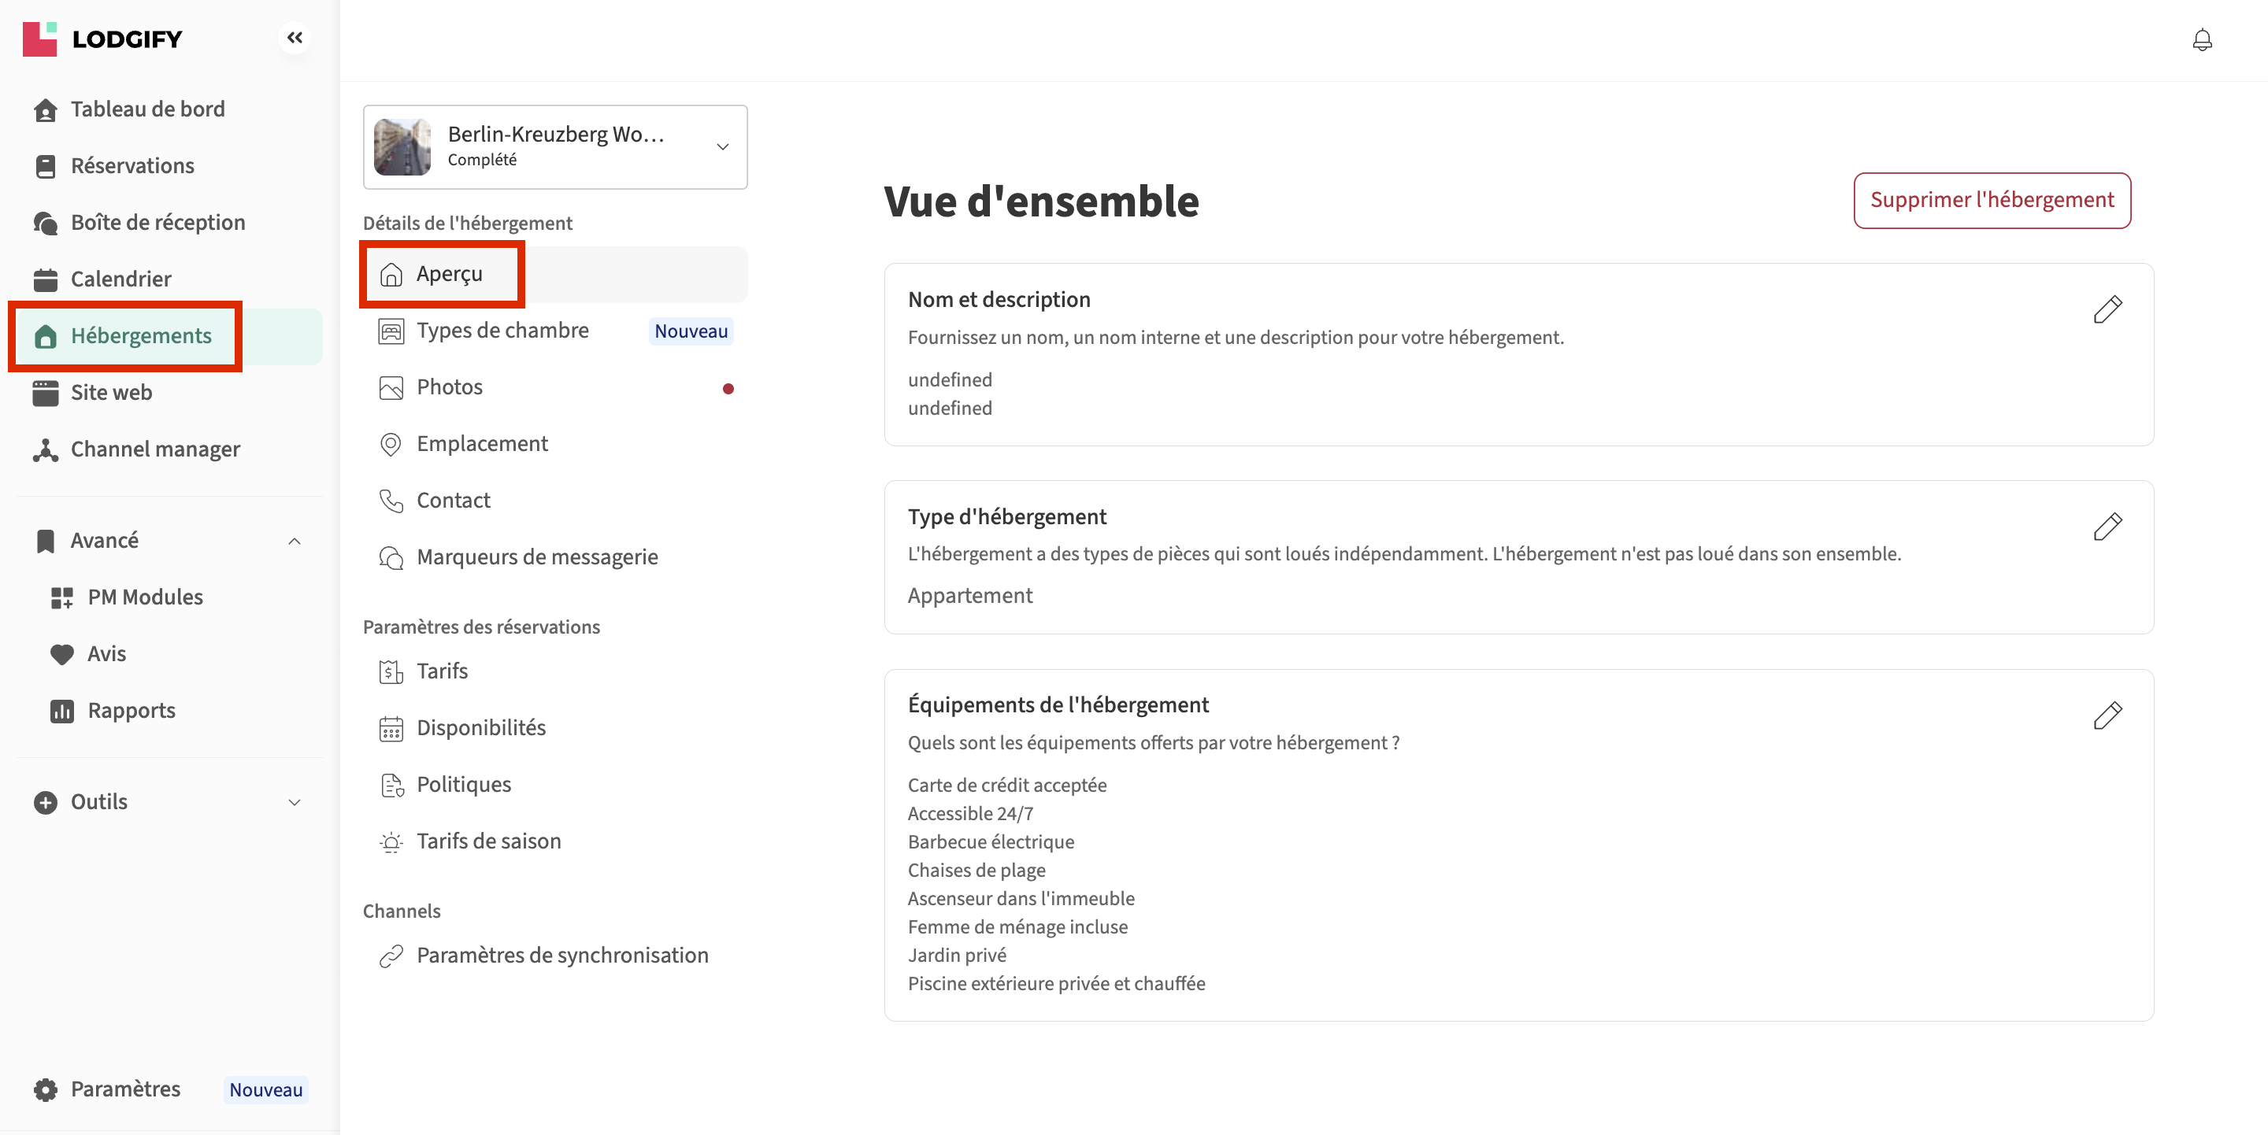The image size is (2268, 1135).
Task: Open the Calendrier page
Action: 120,279
